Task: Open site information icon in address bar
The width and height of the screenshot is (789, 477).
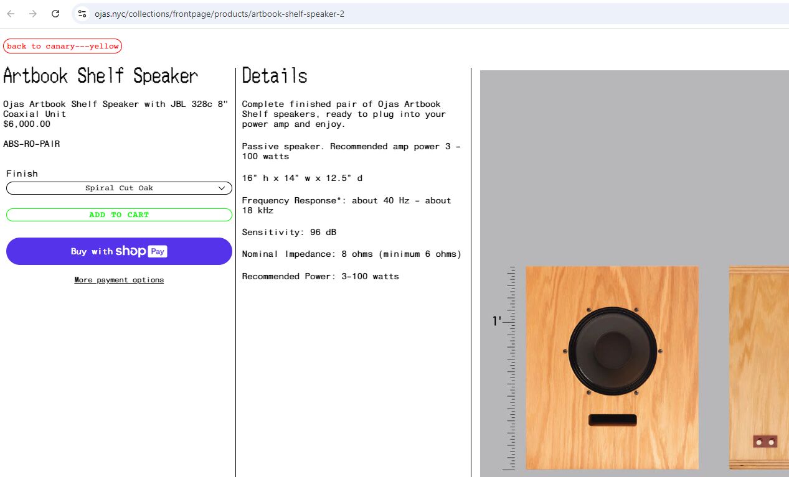Action: [x=82, y=14]
